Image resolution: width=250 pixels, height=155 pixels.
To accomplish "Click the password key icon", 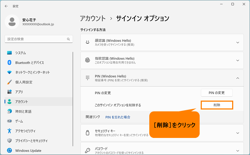I will (87, 150).
